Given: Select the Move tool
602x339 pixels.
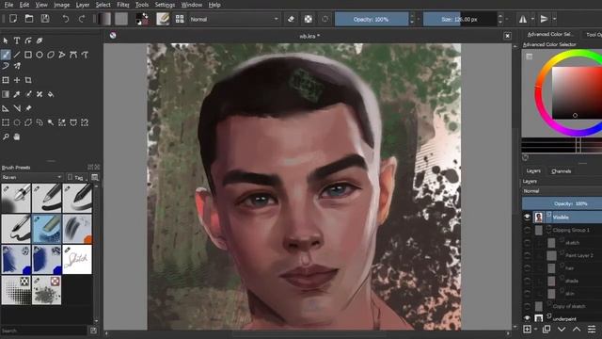Looking at the screenshot, I should (17, 80).
